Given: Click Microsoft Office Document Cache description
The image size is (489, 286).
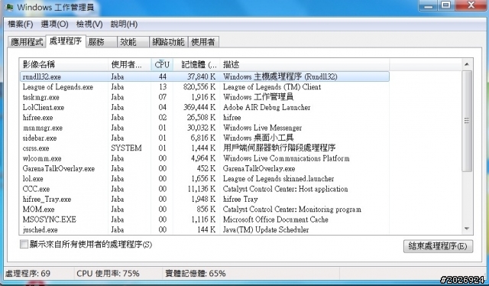Looking at the screenshot, I should tap(275, 219).
